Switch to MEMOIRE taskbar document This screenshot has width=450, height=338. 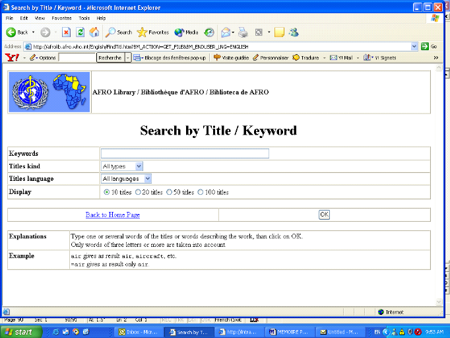289,332
